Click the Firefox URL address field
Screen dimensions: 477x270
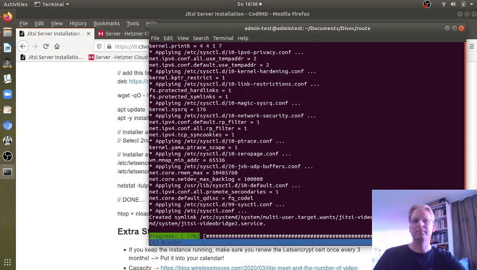click(x=131, y=46)
